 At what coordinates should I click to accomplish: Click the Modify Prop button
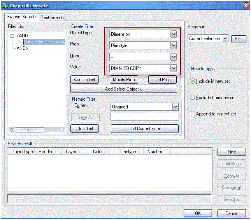124,80
